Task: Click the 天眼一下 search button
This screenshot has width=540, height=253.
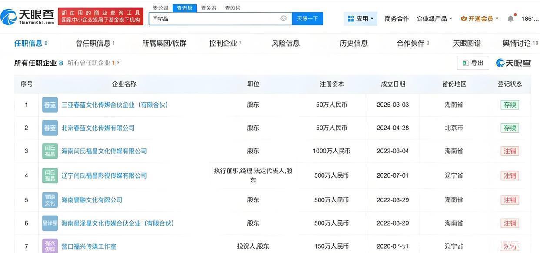Action: (x=307, y=18)
